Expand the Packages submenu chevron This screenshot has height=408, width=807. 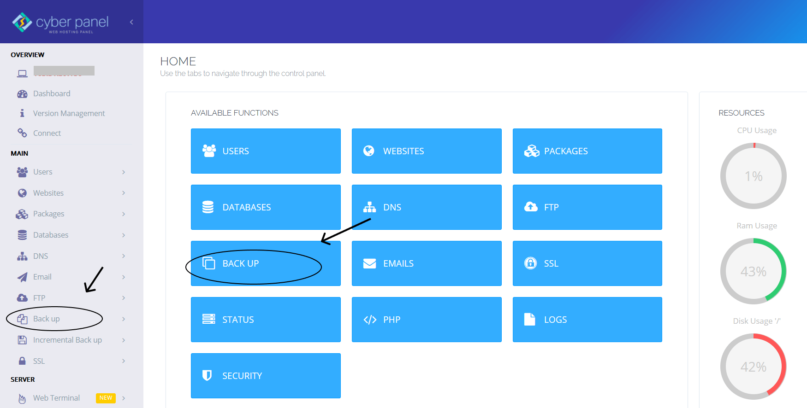[124, 214]
